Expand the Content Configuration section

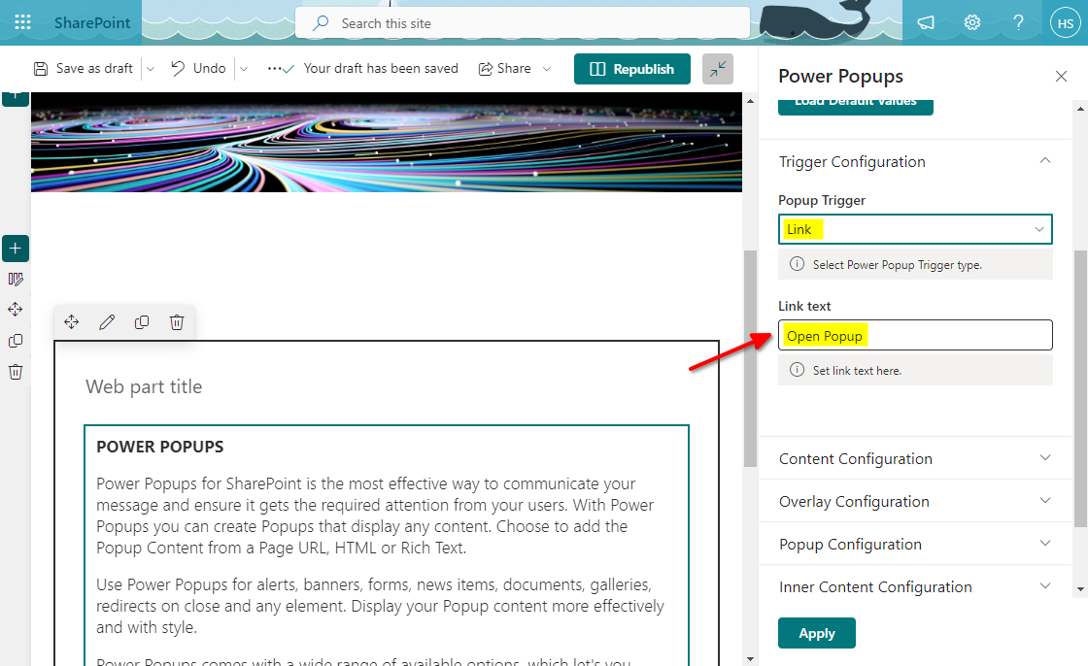coord(915,458)
